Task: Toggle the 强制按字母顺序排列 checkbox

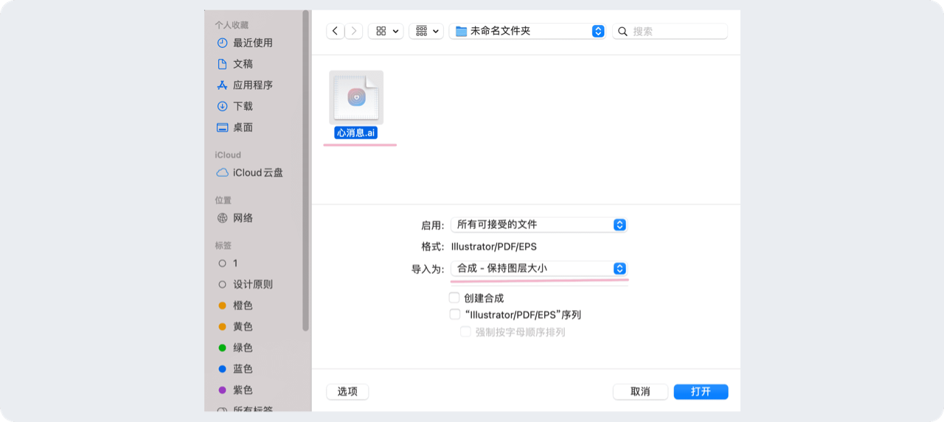Action: click(x=465, y=332)
